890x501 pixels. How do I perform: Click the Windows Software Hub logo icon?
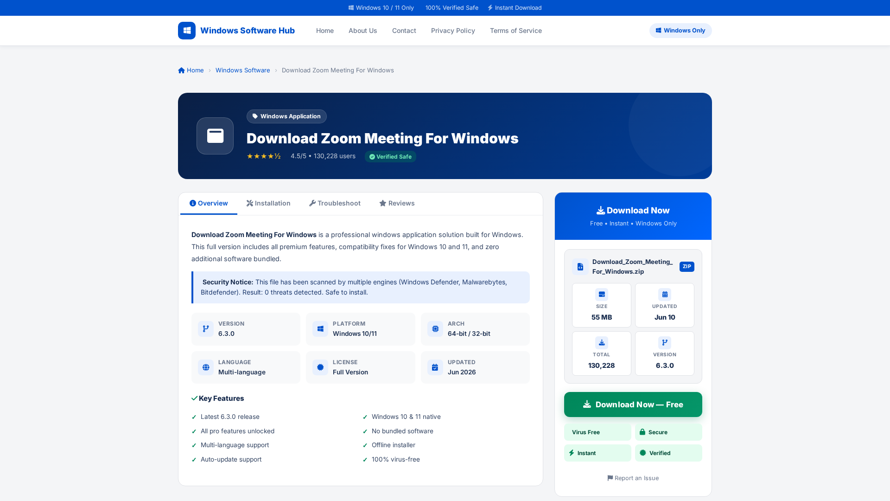tap(187, 31)
